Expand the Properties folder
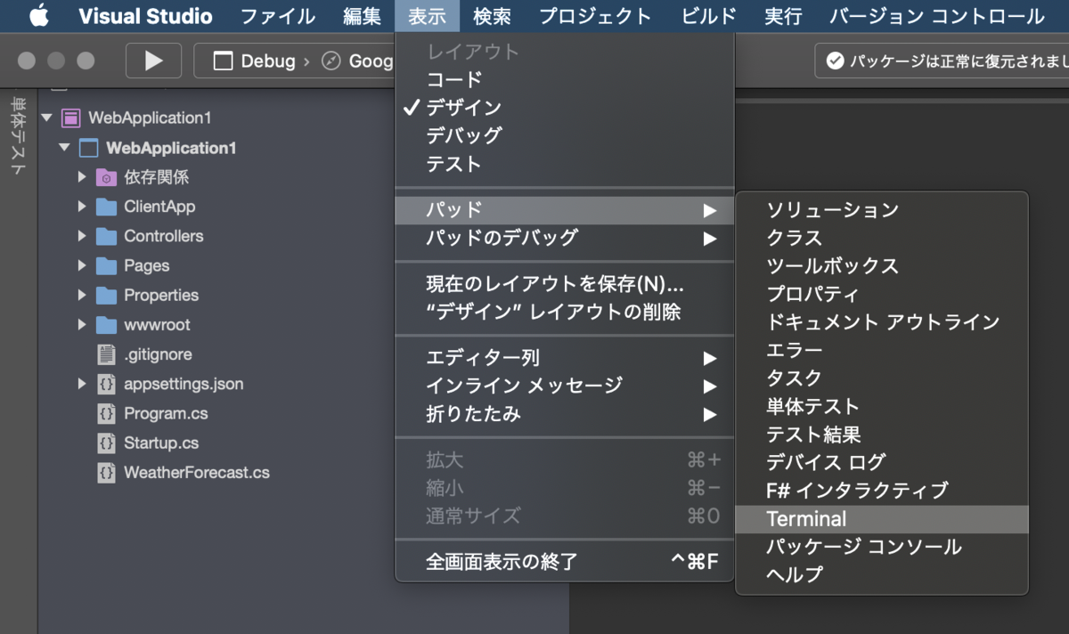 82,295
